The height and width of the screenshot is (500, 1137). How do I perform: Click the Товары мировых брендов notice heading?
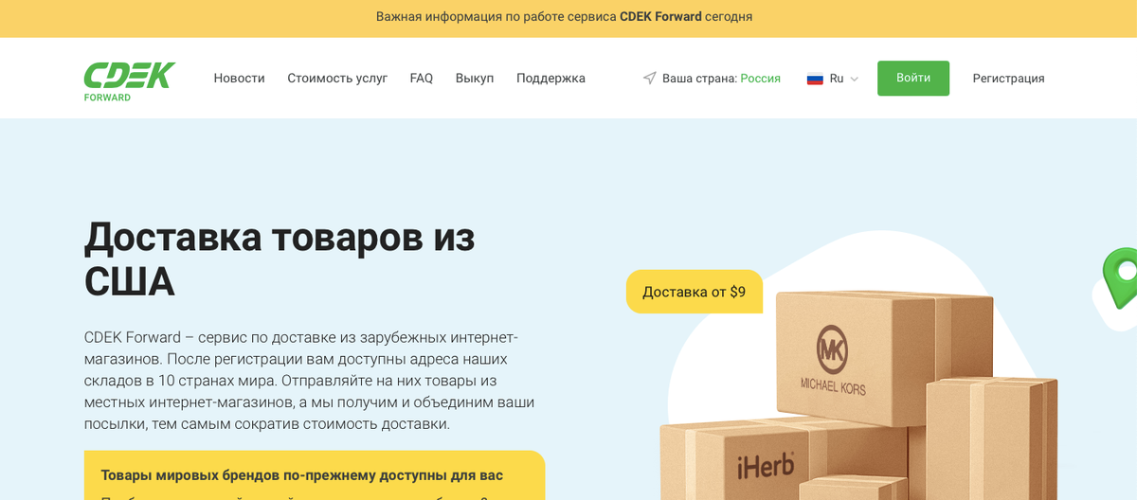pyautogui.click(x=301, y=475)
